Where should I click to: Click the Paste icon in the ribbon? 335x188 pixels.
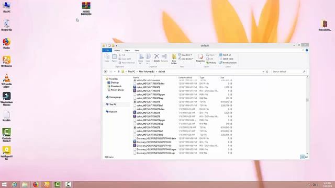(114, 58)
